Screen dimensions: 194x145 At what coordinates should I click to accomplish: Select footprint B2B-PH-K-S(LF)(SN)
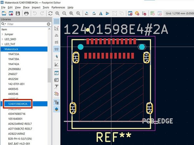tap(20, 138)
